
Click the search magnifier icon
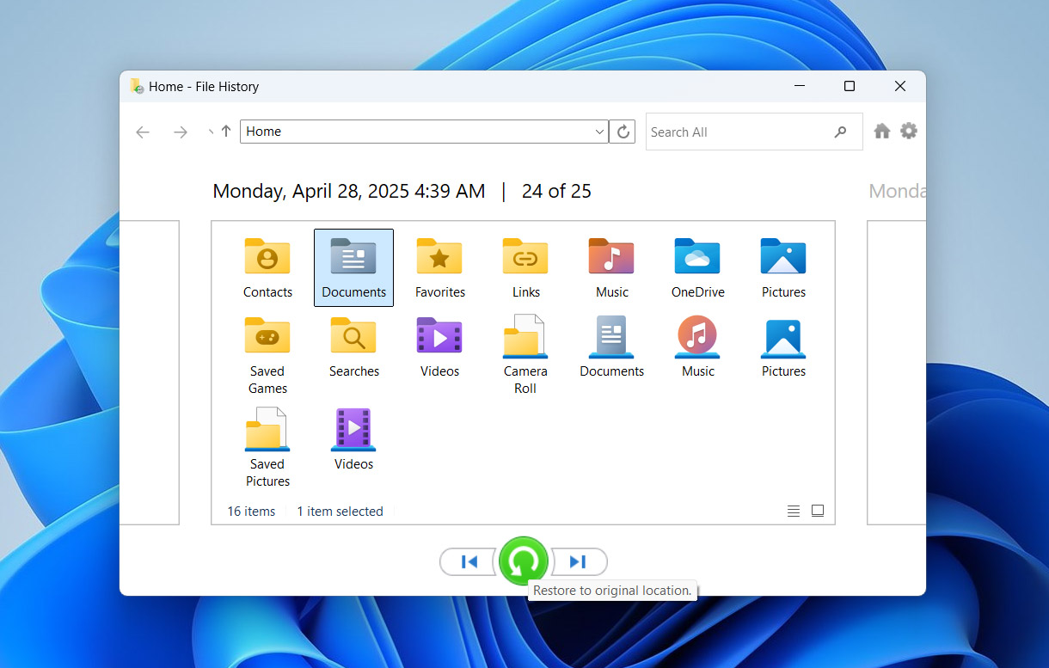840,132
